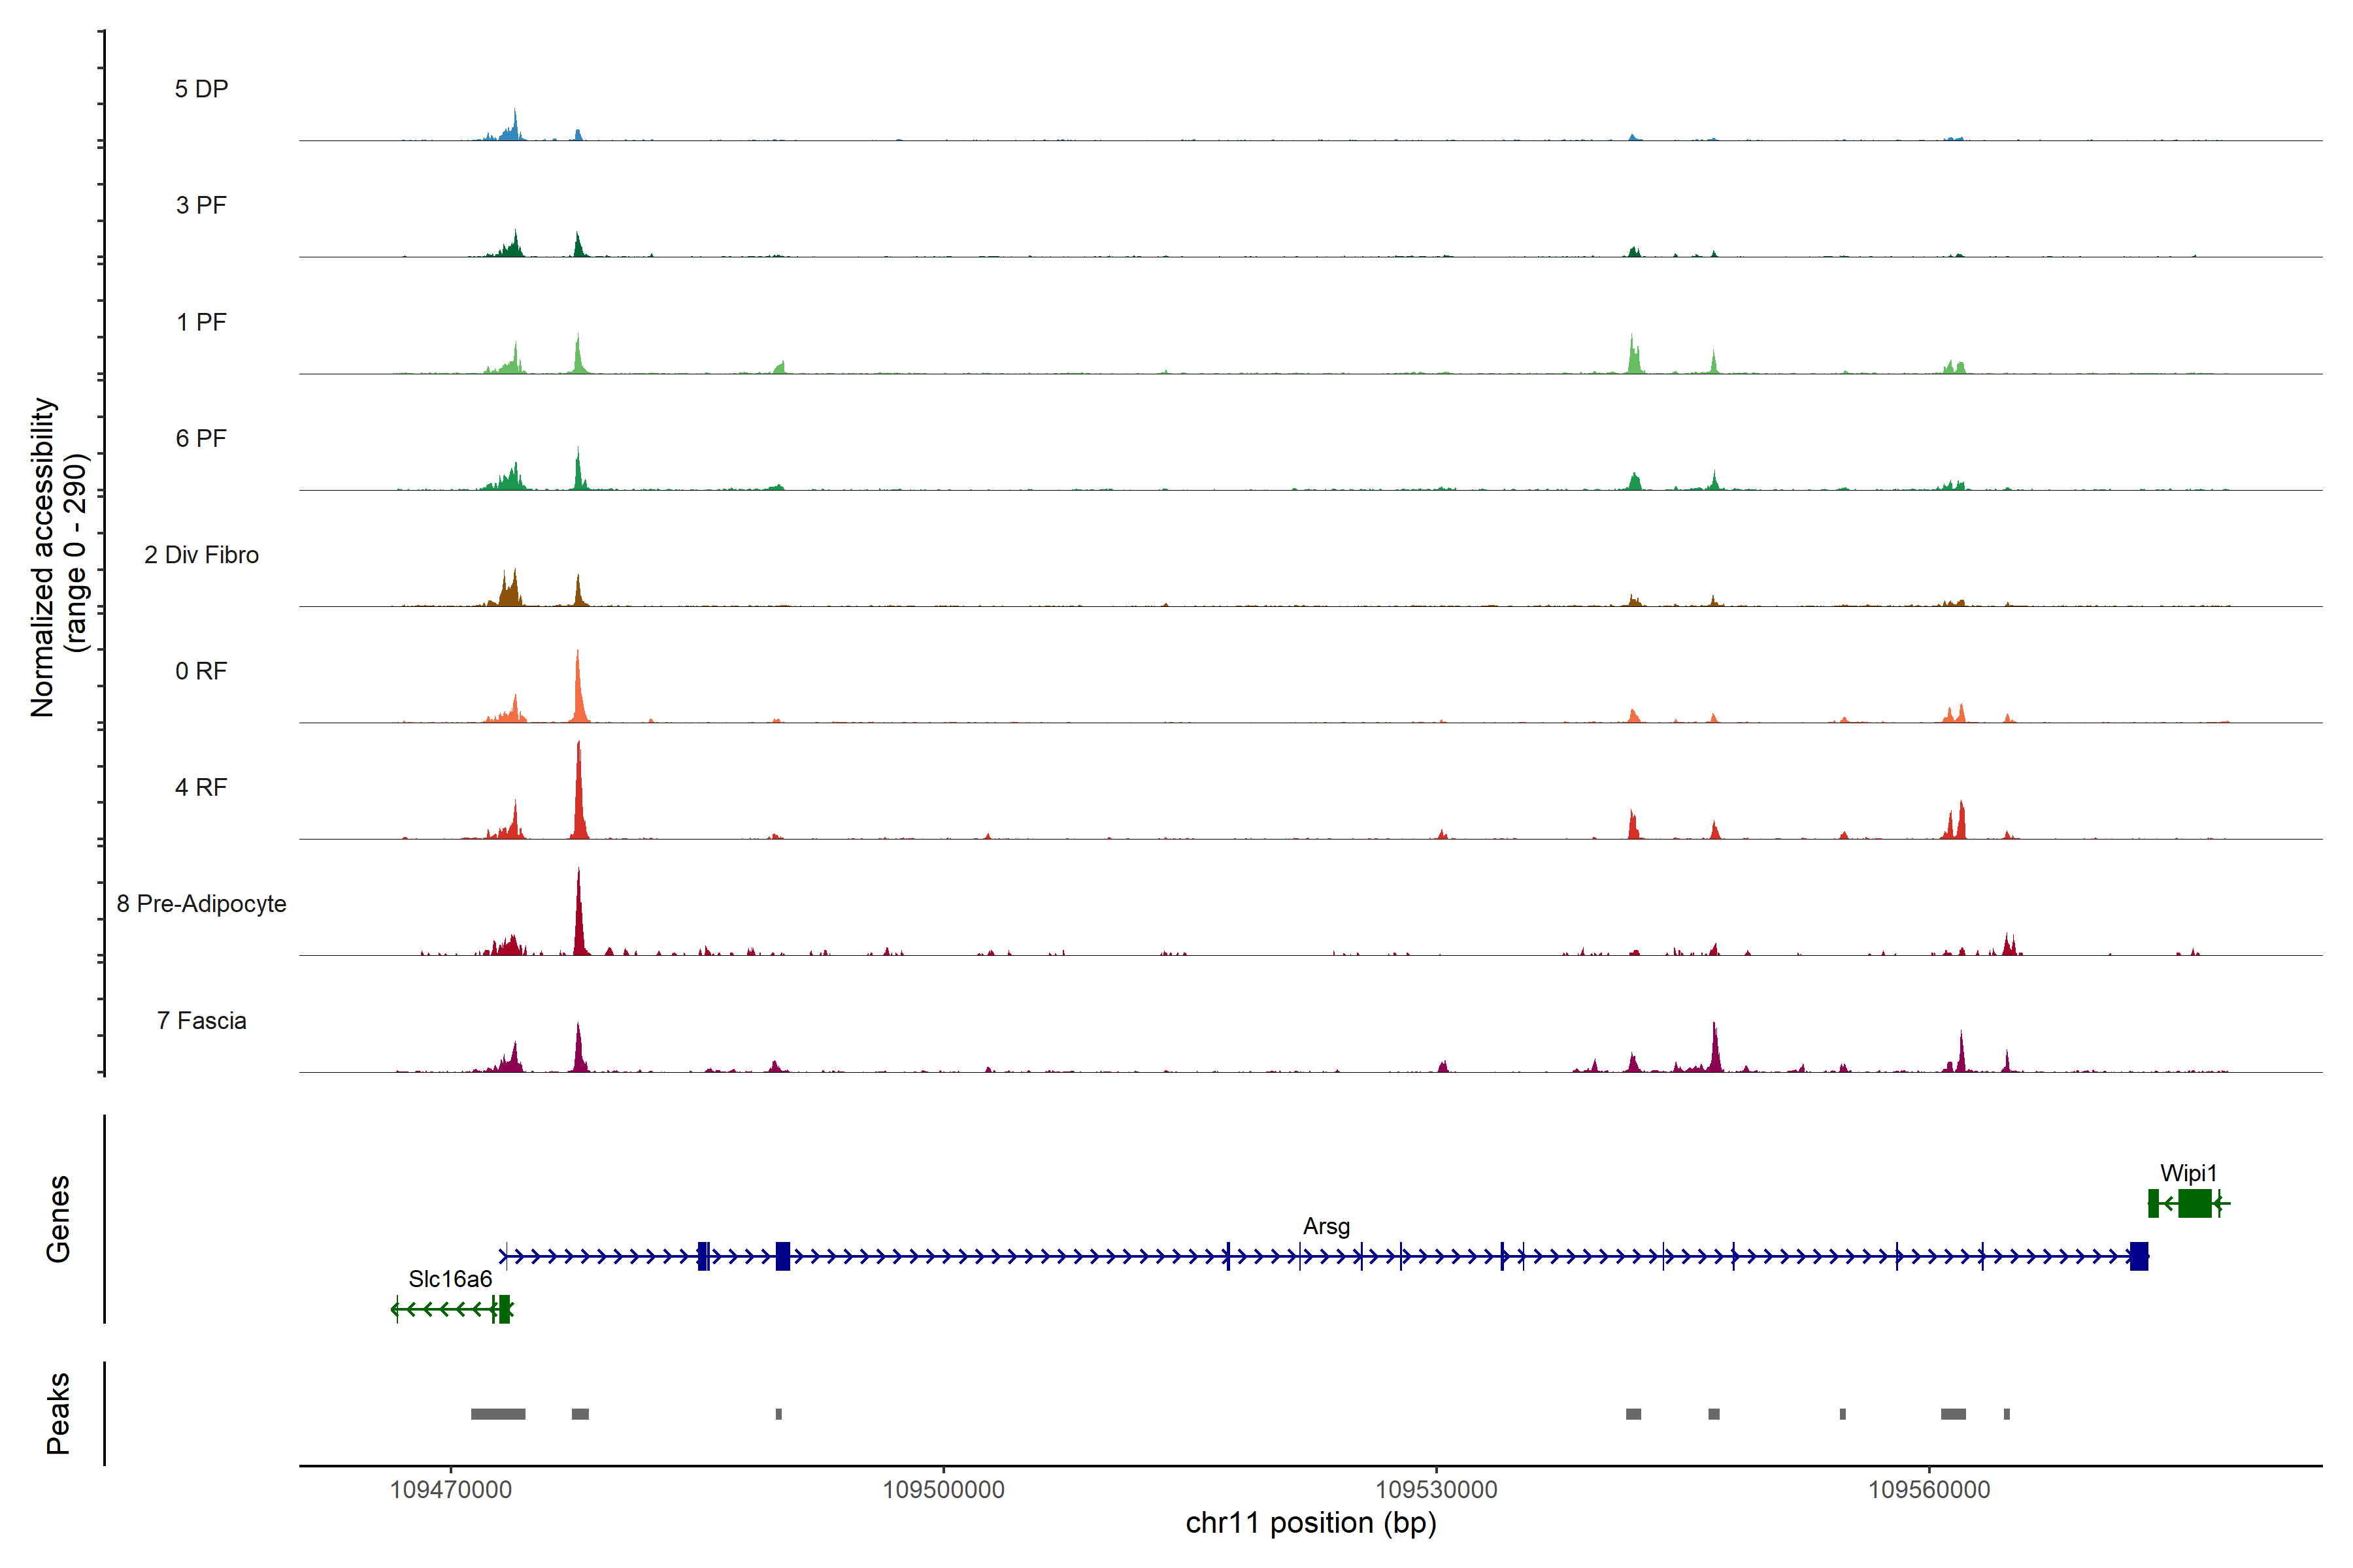Click the 5 DP track label
2353x1568 pixels.
[x=201, y=89]
